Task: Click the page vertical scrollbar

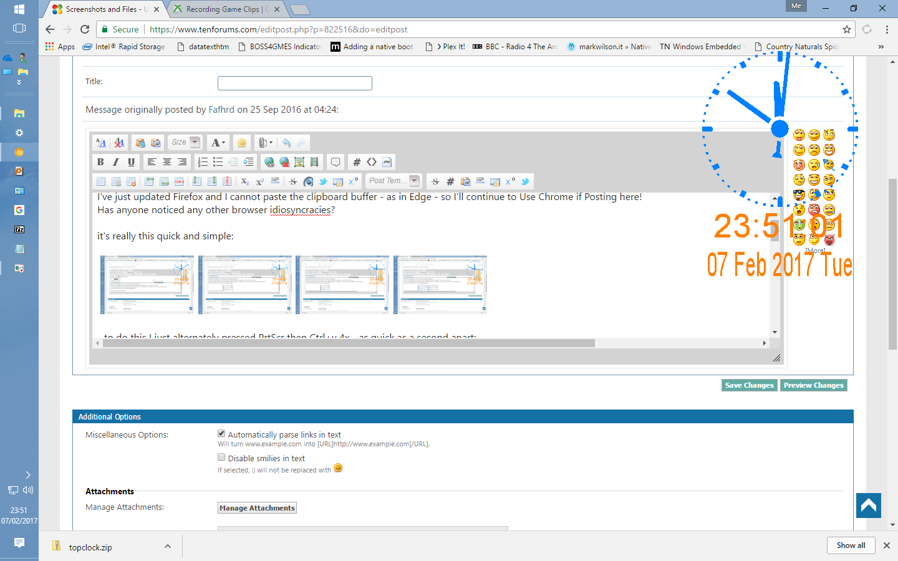Action: tap(892, 263)
